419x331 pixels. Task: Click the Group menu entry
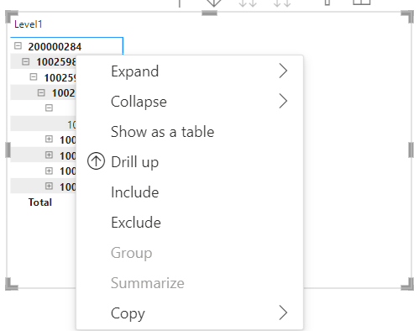pos(190,253)
